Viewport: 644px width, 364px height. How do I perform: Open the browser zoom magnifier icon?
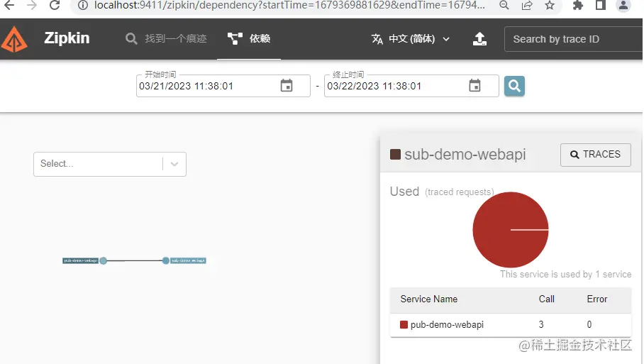[x=504, y=6]
